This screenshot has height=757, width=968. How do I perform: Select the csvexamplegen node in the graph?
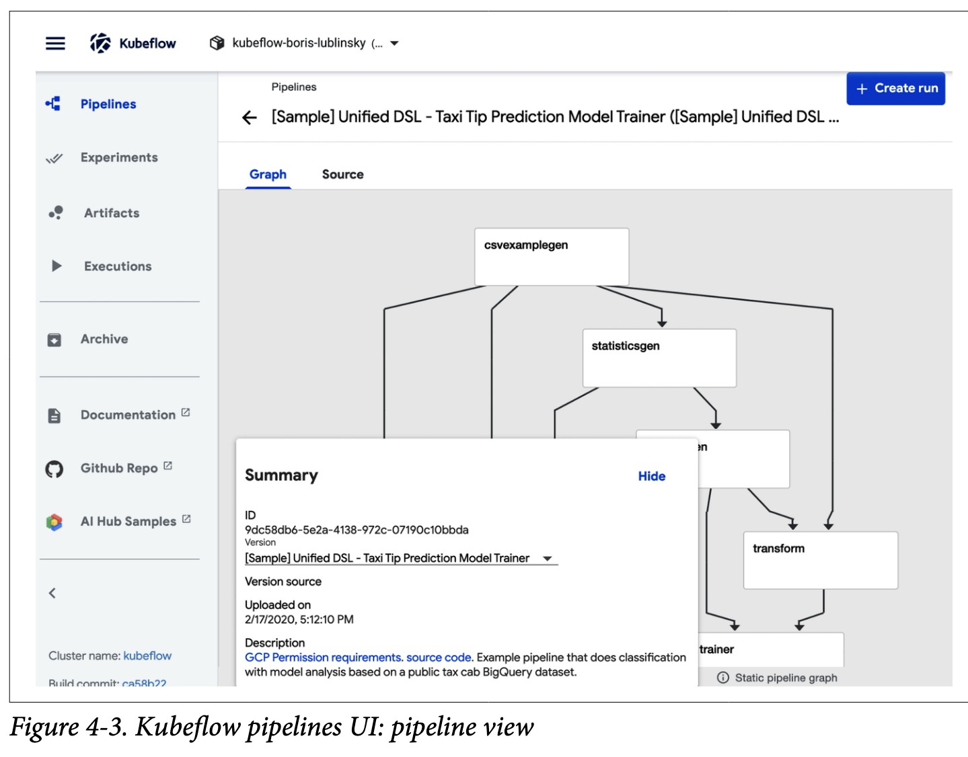tap(552, 257)
